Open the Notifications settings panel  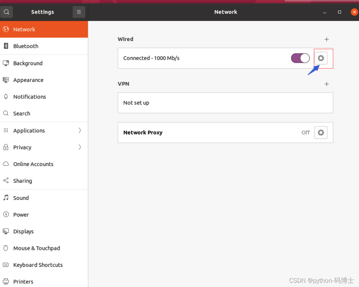(44, 97)
